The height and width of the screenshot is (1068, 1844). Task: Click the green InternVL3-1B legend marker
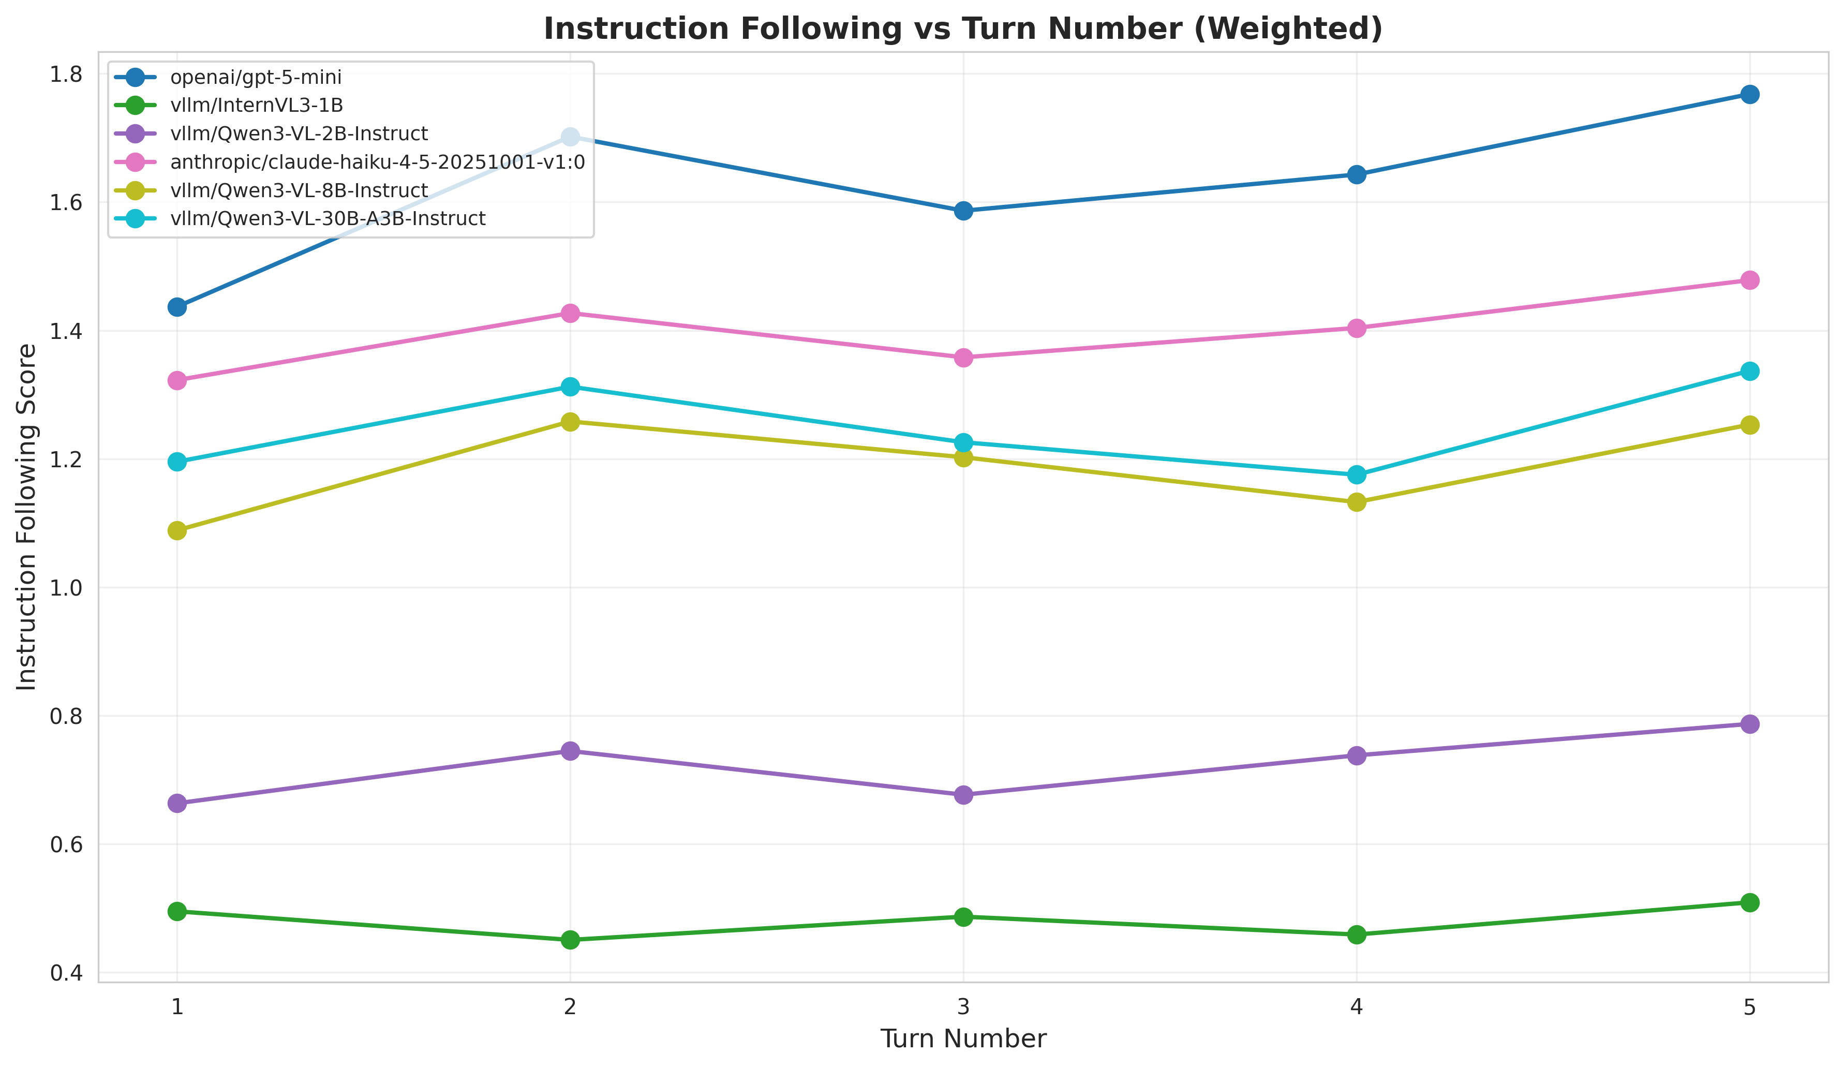136,106
